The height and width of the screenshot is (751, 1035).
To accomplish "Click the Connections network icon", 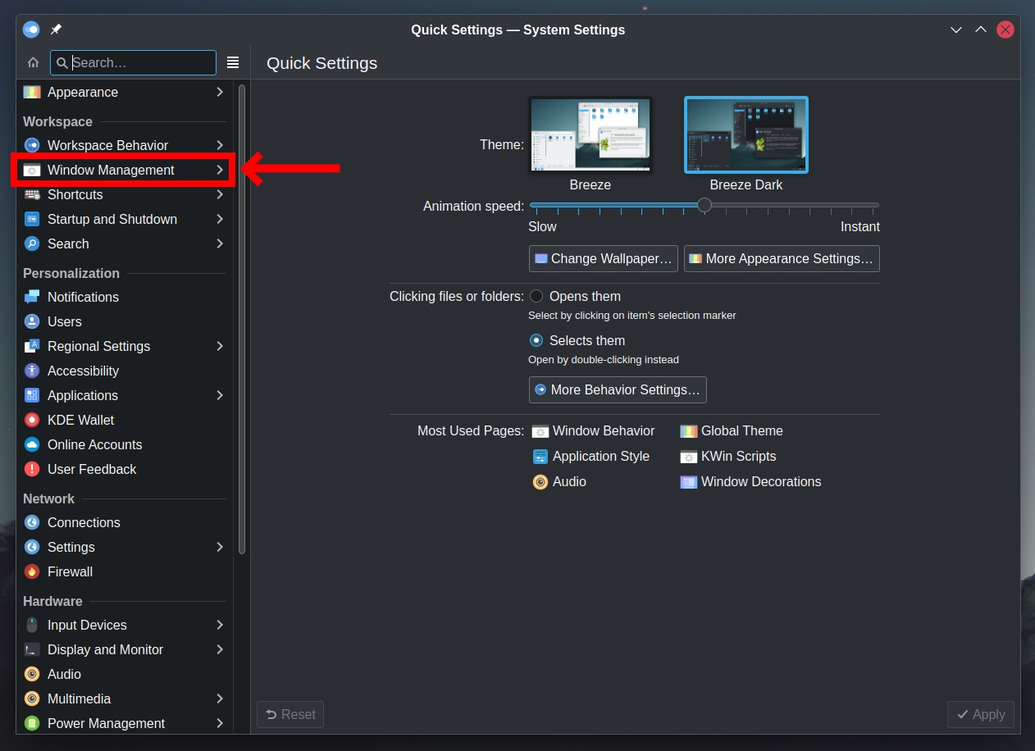I will [32, 522].
